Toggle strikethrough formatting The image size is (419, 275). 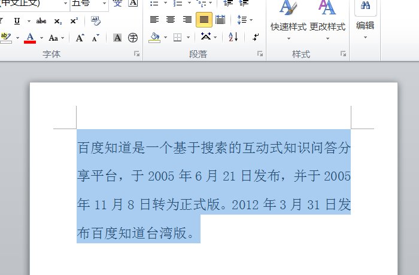[x=41, y=21]
